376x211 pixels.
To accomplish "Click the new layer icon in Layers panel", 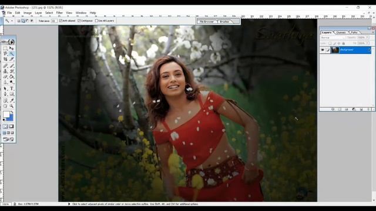I will (361, 110).
